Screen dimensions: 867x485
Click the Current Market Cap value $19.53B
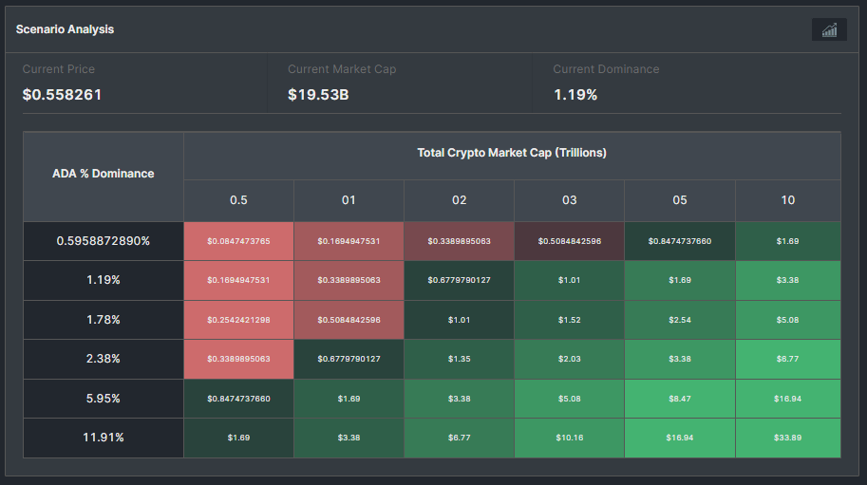[x=318, y=95]
